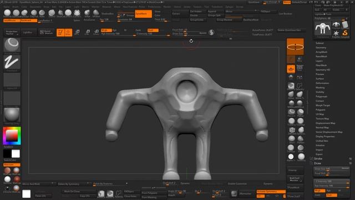Image resolution: width=355 pixels, height=200 pixels.
Task: Toggle the LazyMouse button
Action: (x=11, y=21)
